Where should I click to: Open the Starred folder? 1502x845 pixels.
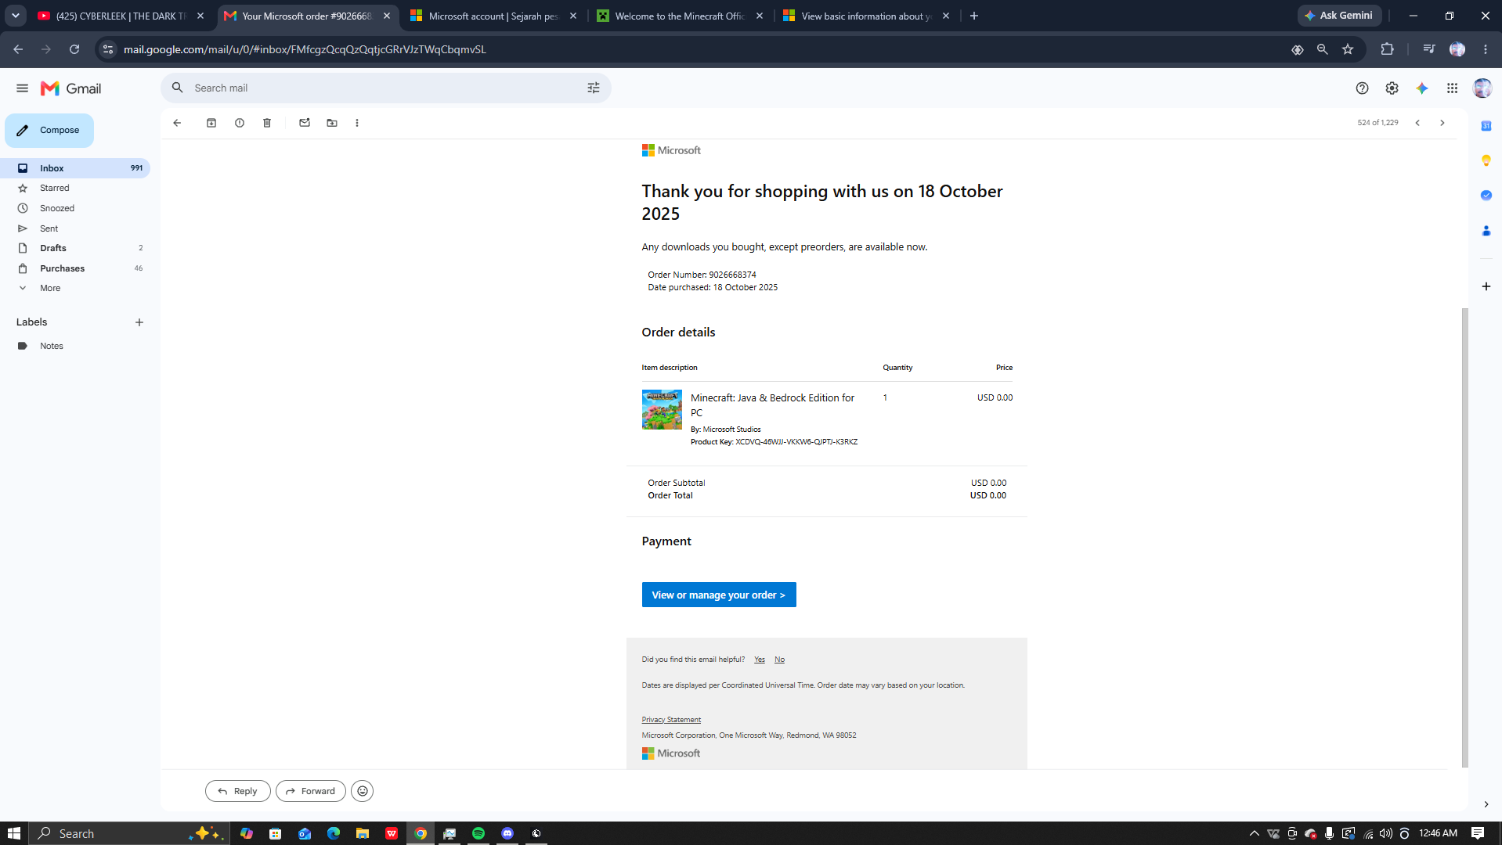(75, 189)
